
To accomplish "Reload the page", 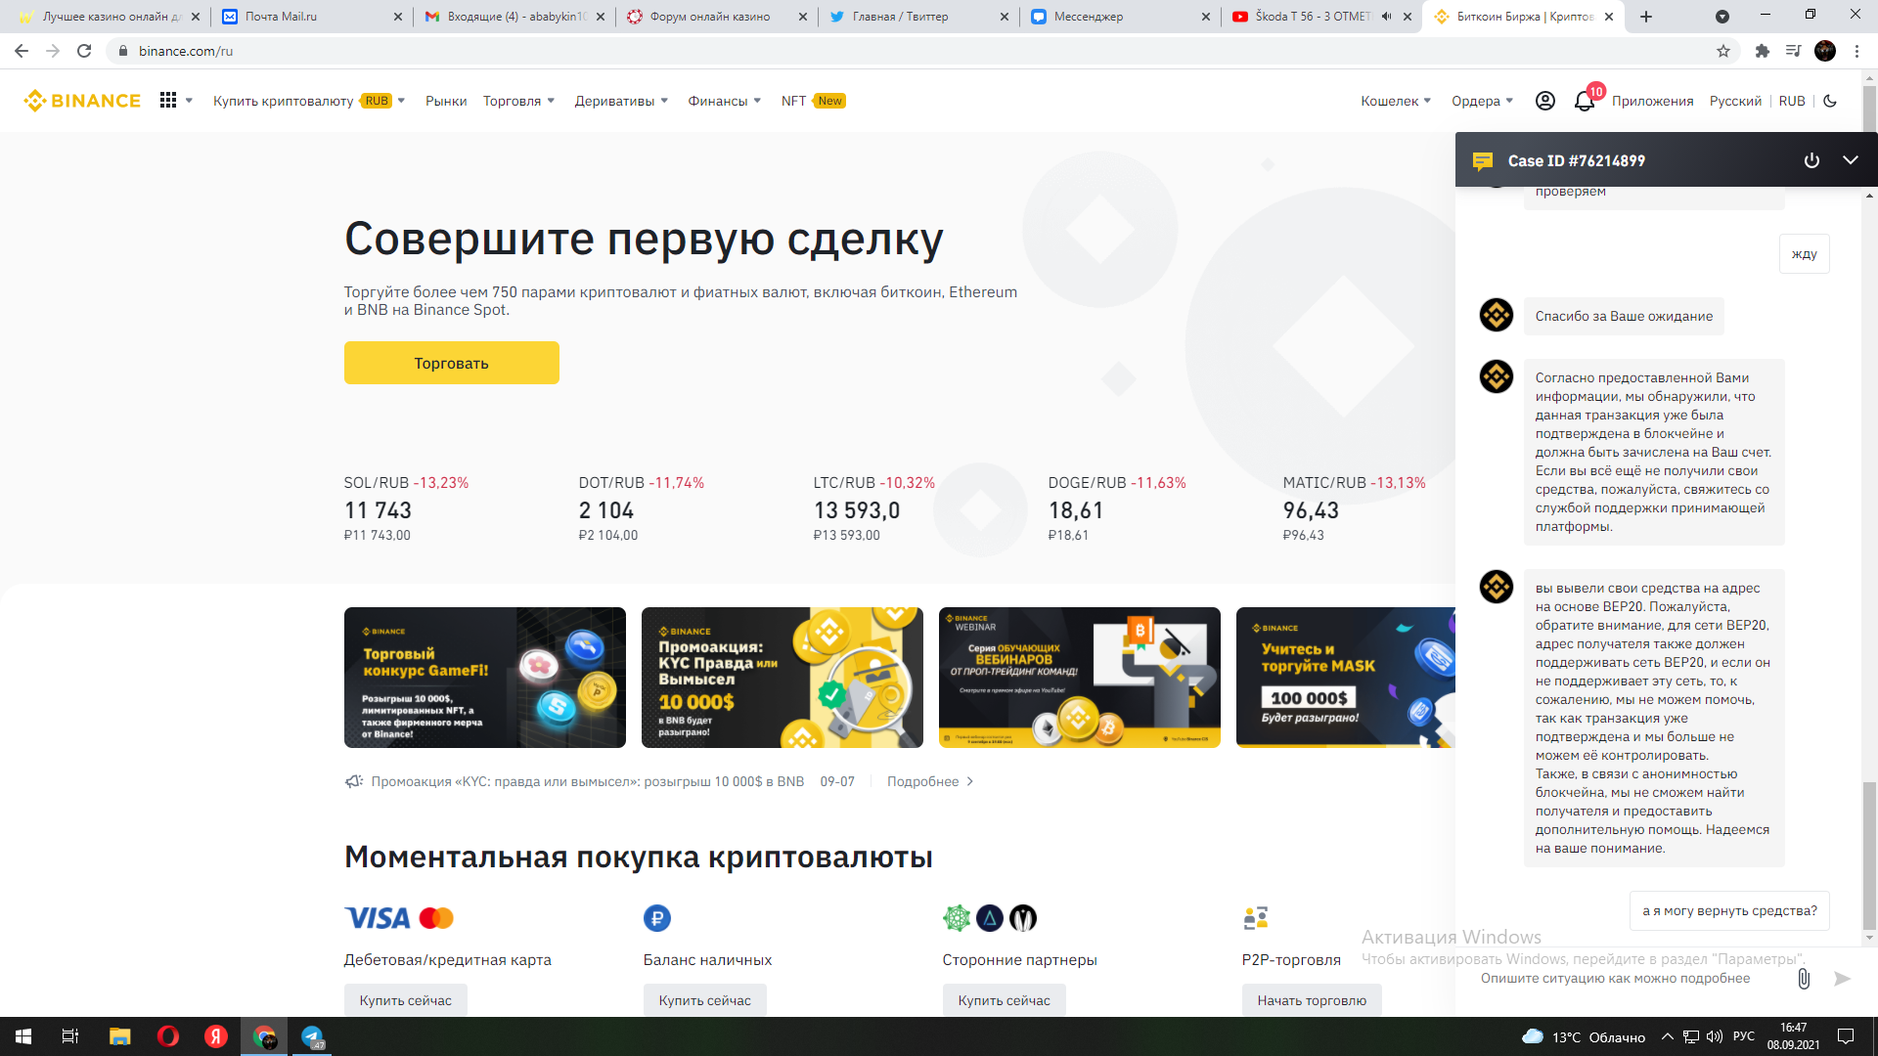I will pyautogui.click(x=84, y=51).
